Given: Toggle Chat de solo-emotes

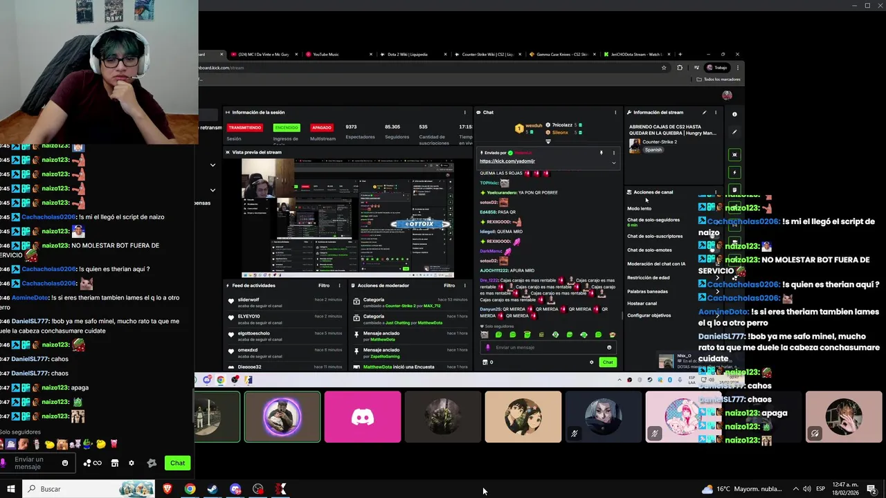Looking at the screenshot, I should tap(649, 250).
